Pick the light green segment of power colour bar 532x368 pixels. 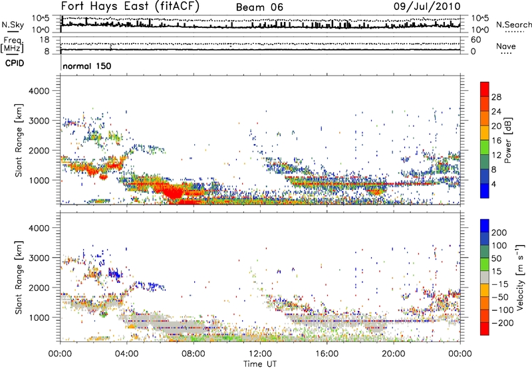pyautogui.click(x=485, y=147)
